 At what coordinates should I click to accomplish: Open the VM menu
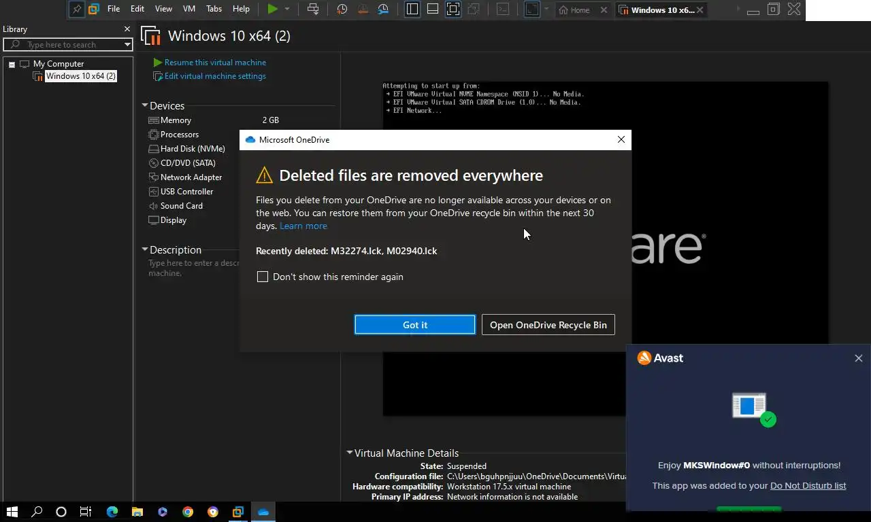(x=189, y=9)
